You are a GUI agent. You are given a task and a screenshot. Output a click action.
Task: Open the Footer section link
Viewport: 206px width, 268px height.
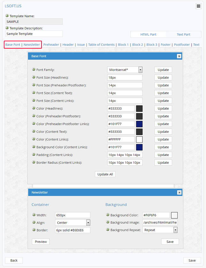coord(165,45)
